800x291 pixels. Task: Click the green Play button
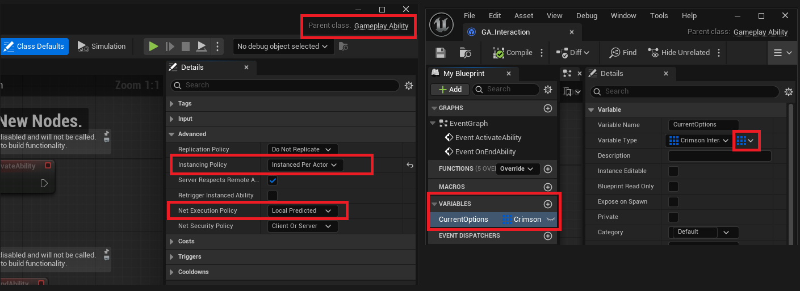click(x=153, y=47)
